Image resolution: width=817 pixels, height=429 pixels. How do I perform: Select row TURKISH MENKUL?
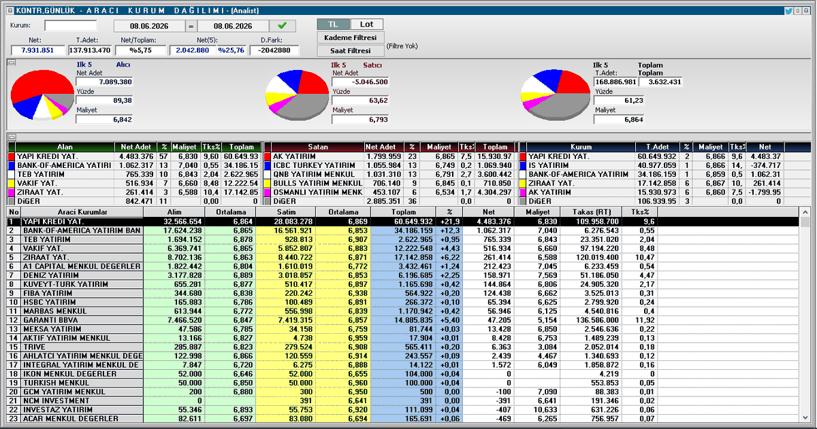click(403, 382)
